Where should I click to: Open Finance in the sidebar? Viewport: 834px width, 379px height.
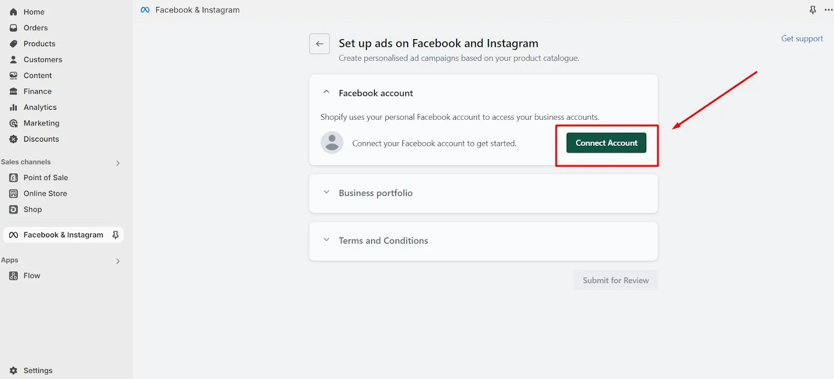pos(38,92)
